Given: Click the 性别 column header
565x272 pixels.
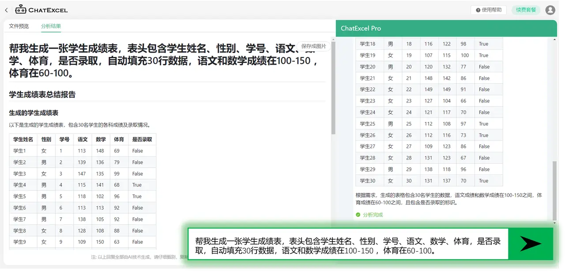Looking at the screenshot, I should pos(46,140).
